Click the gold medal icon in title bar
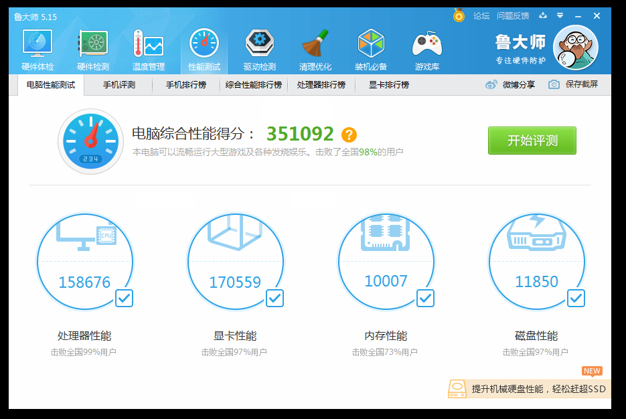The height and width of the screenshot is (419, 626). click(459, 15)
